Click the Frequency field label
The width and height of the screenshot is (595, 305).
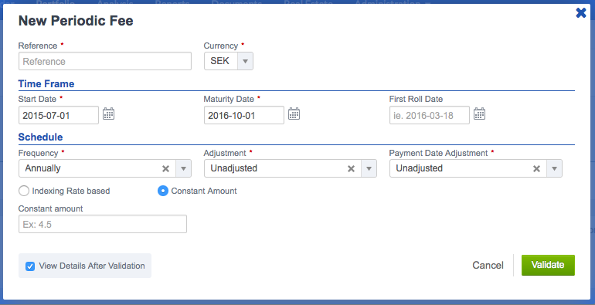[38, 153]
